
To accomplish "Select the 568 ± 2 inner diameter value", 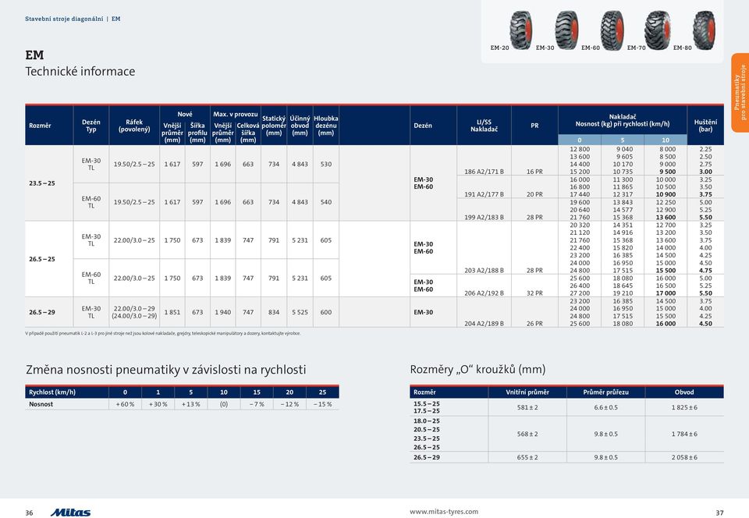I will [527, 435].
